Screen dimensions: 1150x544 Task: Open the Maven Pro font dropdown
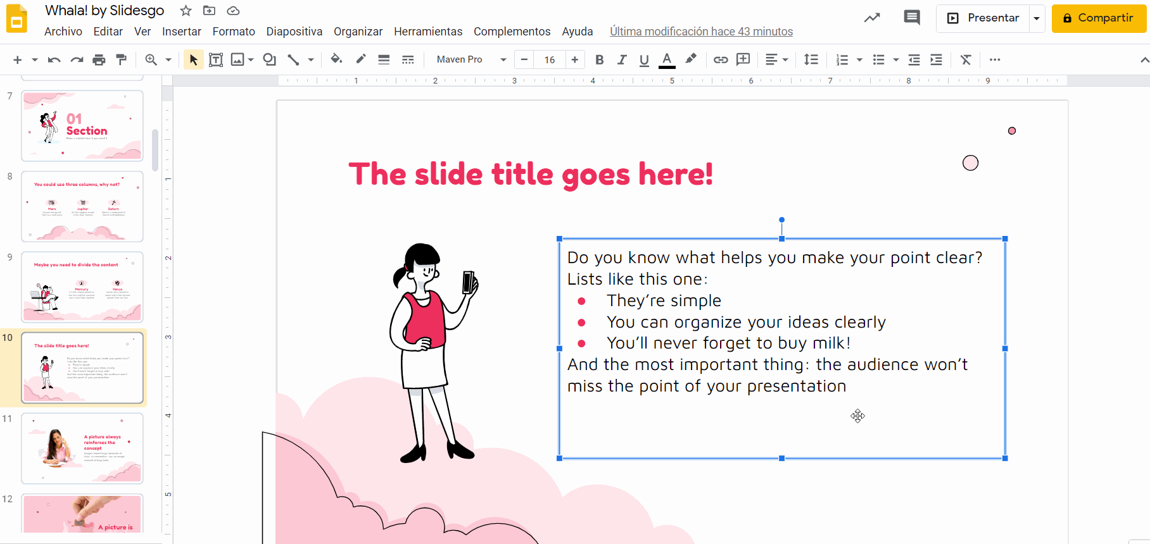point(471,59)
